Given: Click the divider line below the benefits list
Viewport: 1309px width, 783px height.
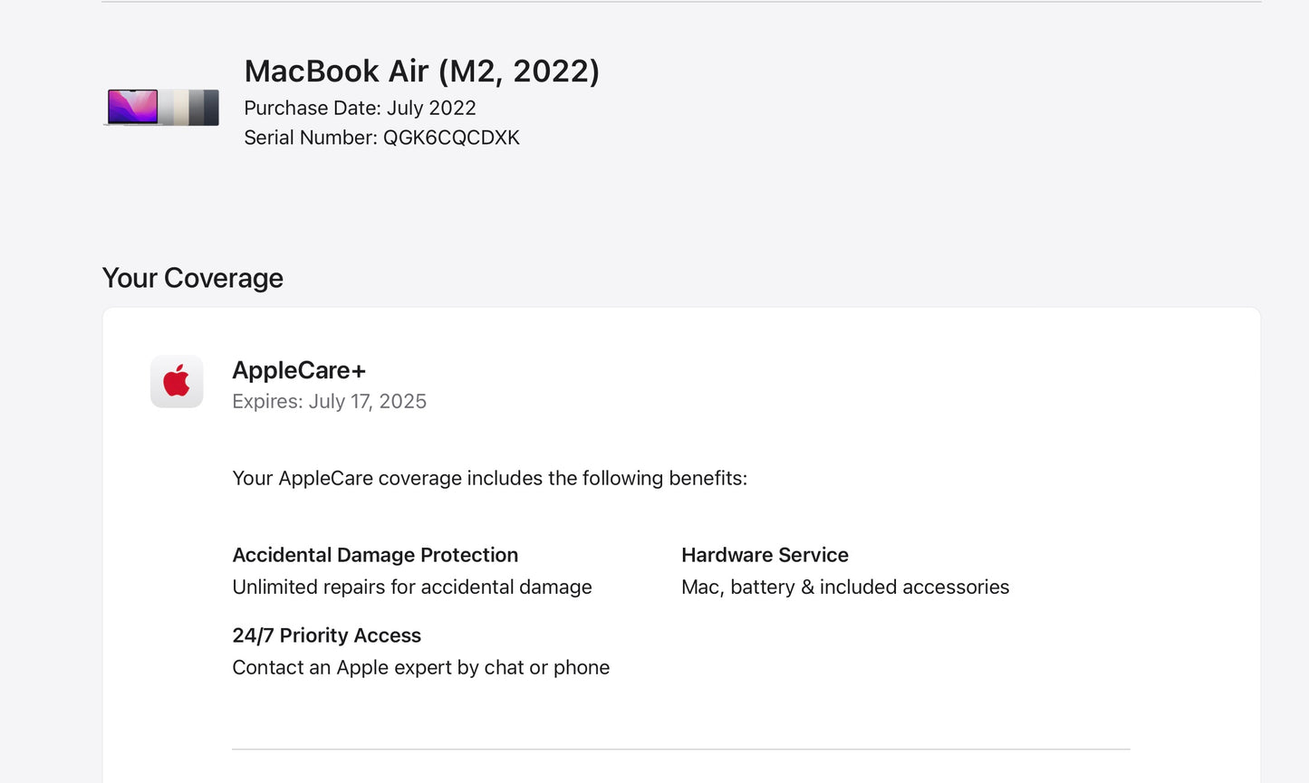Looking at the screenshot, I should pyautogui.click(x=680, y=749).
